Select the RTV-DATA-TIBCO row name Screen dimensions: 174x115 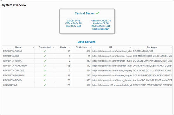coord(12,80)
